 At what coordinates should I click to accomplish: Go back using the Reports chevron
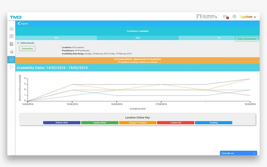[19, 23]
